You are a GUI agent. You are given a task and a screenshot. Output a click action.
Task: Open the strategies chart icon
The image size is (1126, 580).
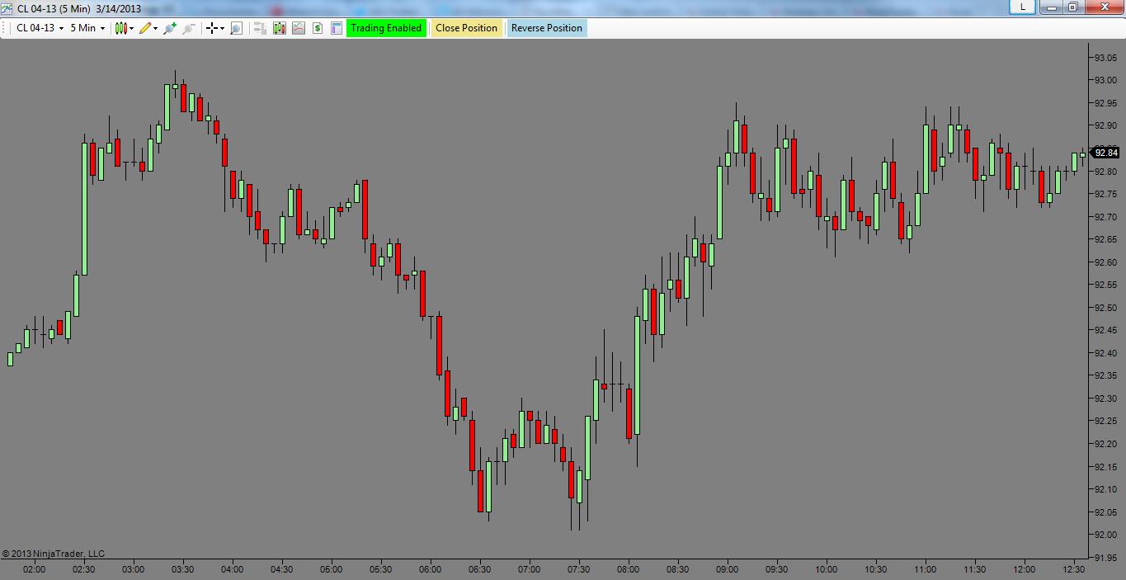(x=298, y=28)
